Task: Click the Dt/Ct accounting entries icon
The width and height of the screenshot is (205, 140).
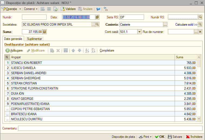Action: 106,9
